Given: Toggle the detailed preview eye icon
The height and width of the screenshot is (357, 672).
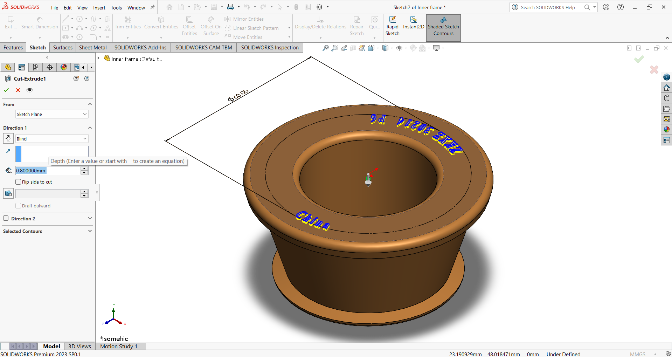Looking at the screenshot, I should click(x=30, y=90).
